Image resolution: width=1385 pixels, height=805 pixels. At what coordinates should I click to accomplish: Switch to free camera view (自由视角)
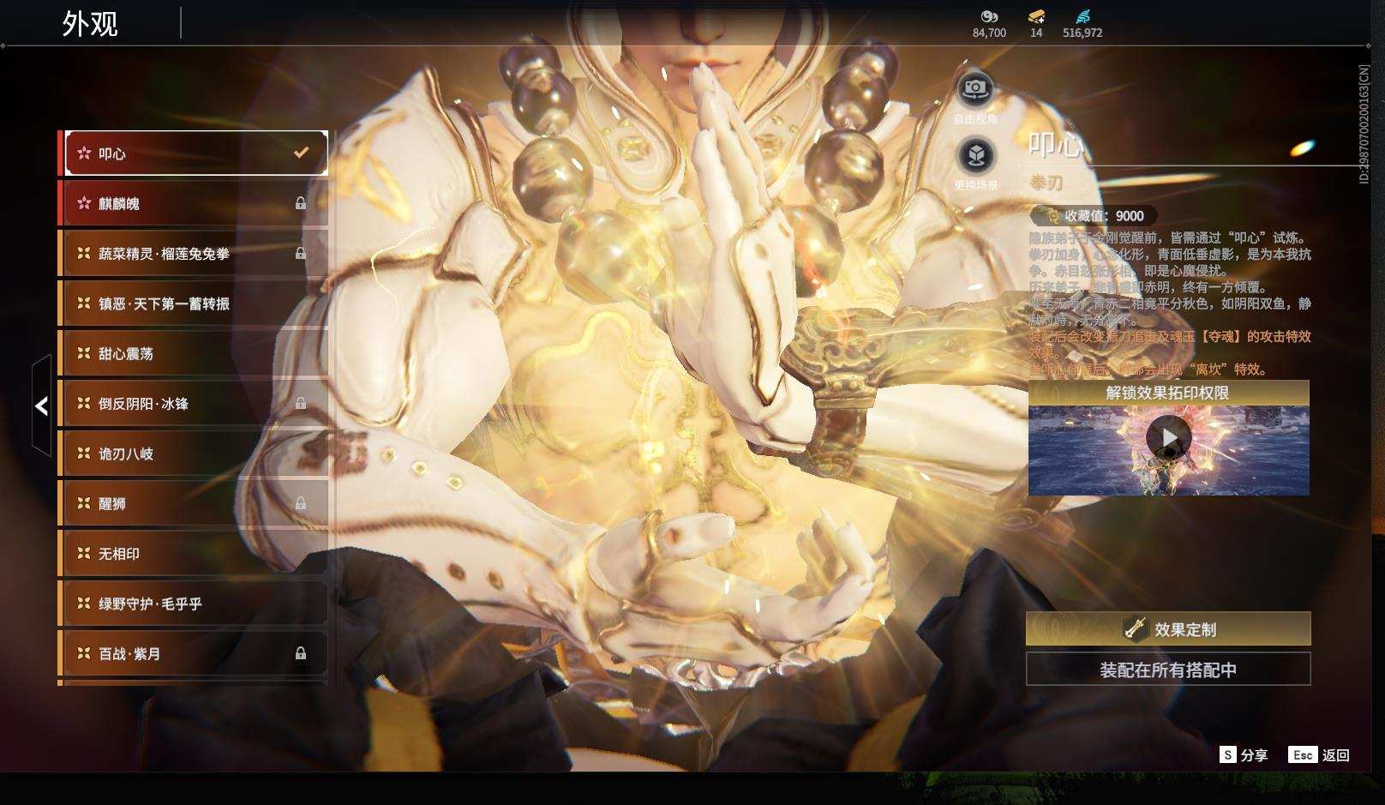975,89
